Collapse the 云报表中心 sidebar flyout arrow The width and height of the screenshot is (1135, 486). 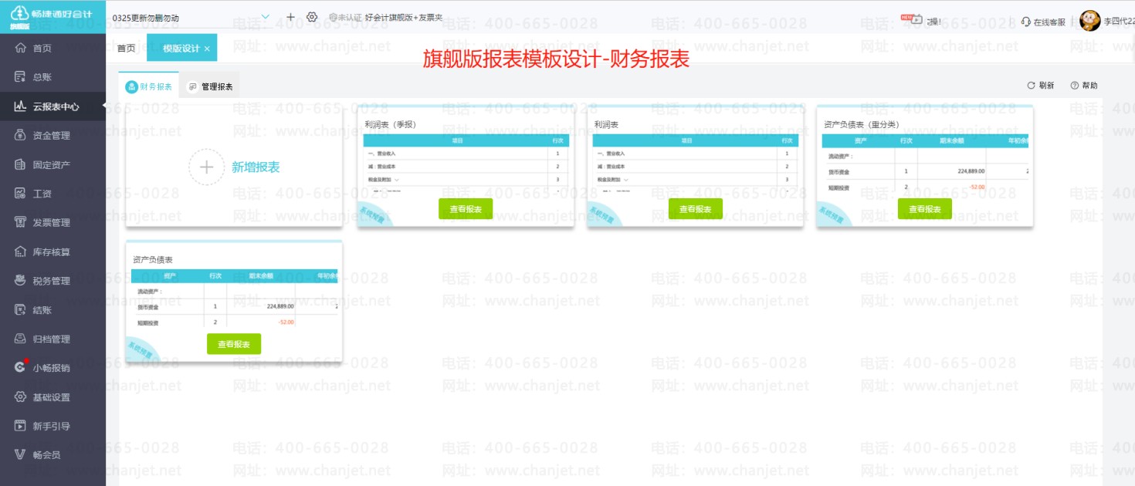103,106
